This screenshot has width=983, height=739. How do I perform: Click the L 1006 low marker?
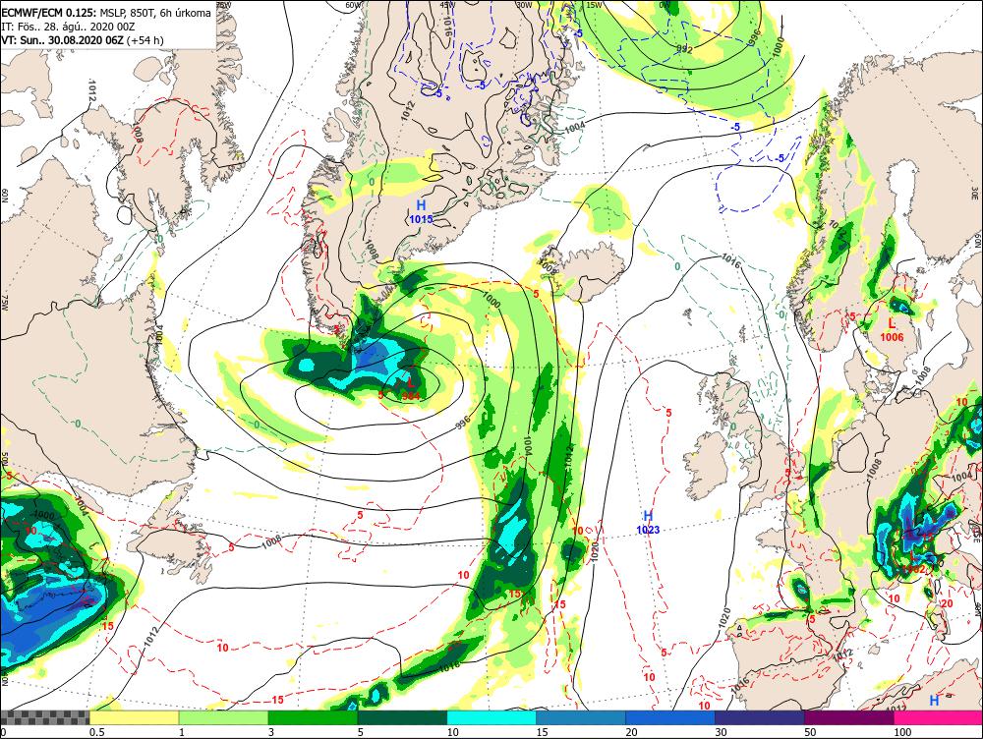pos(892,329)
